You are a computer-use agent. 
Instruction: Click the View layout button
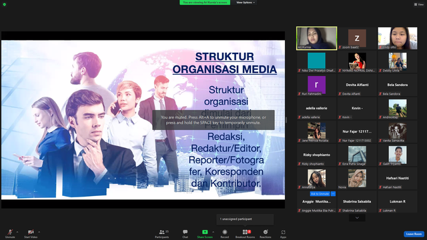(419, 5)
